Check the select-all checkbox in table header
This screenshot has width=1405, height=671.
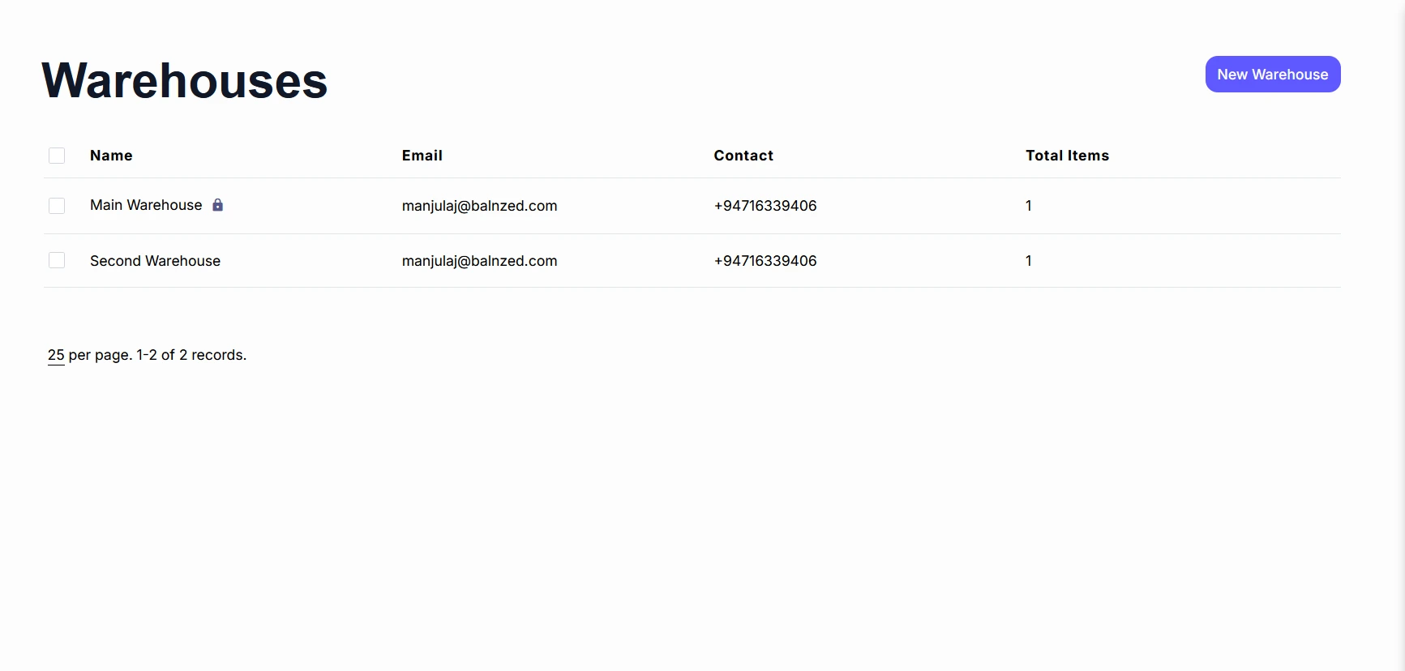tap(56, 155)
